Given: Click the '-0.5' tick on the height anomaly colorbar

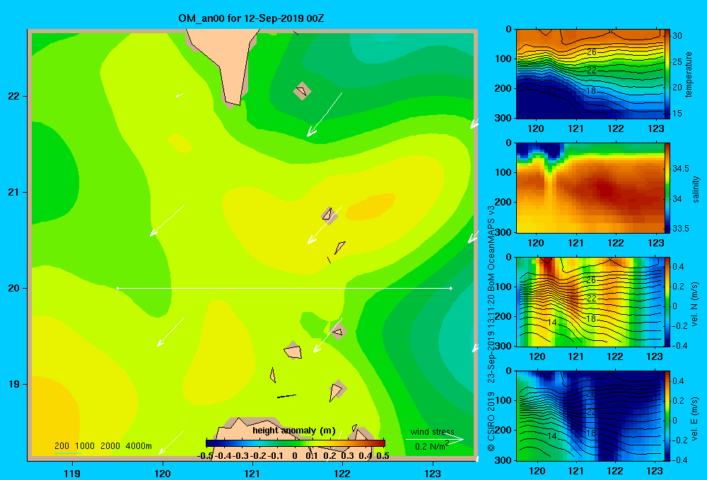Looking at the screenshot, I should pyautogui.click(x=205, y=456).
